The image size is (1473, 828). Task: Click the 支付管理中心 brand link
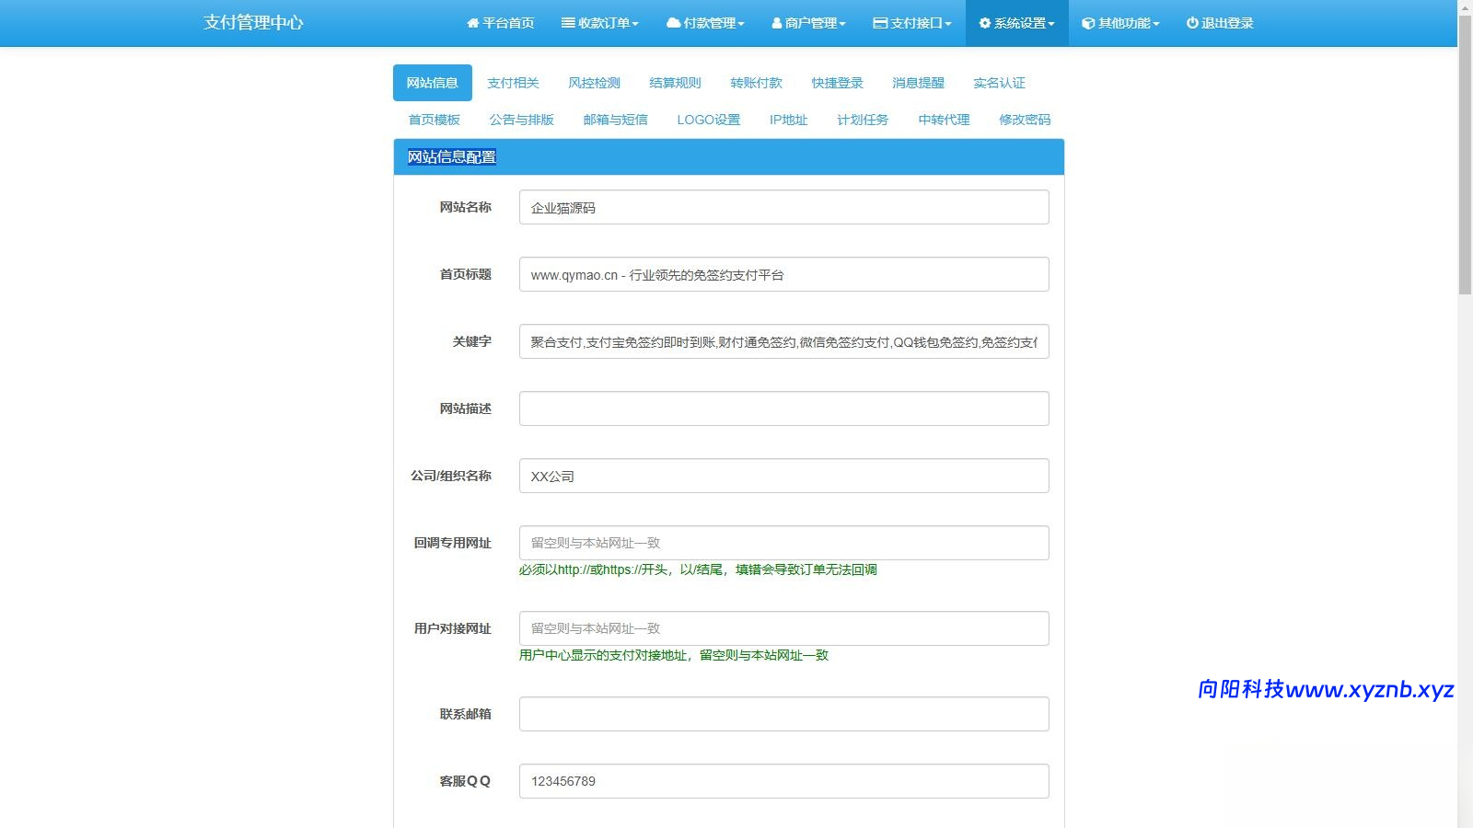coord(253,23)
